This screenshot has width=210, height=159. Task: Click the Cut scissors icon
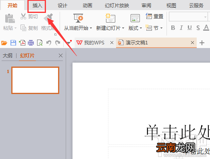23,17
